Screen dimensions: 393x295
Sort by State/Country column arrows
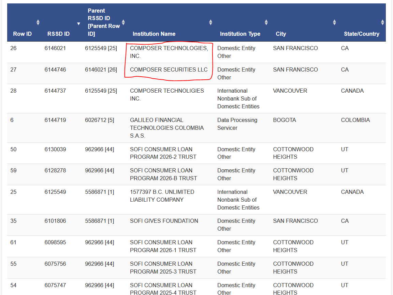(x=382, y=22)
